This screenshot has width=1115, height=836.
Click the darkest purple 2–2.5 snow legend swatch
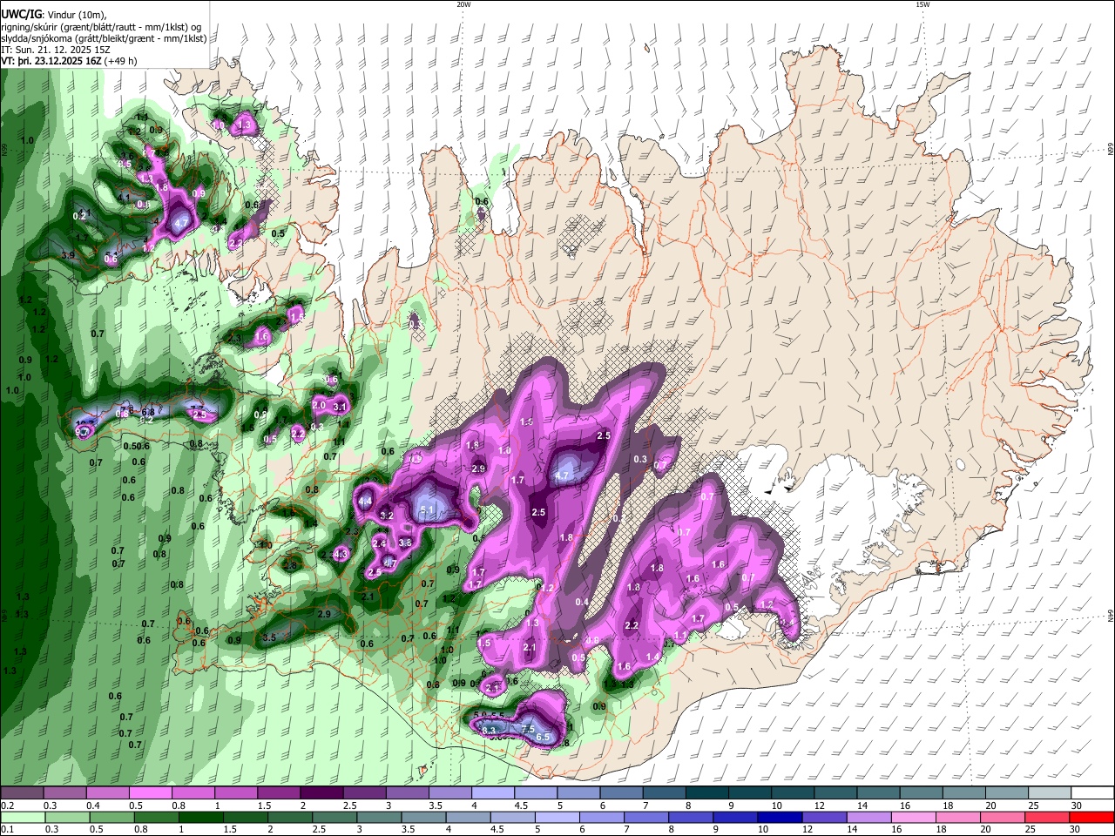point(321,793)
